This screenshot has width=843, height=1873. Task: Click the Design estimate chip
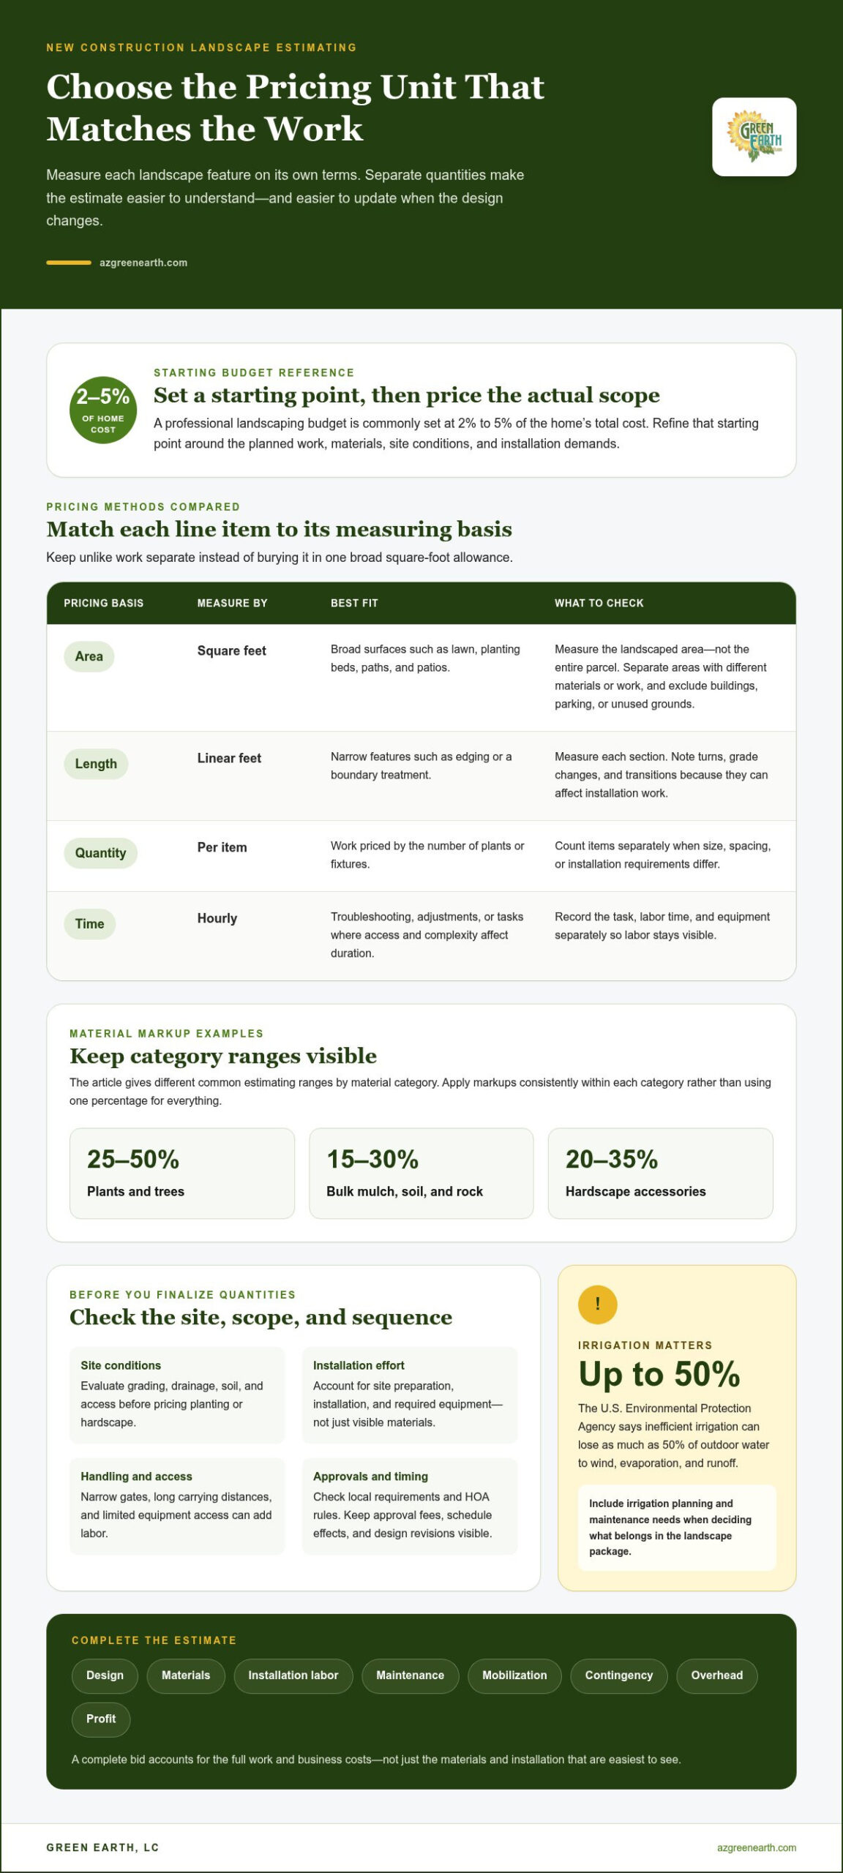(105, 1675)
